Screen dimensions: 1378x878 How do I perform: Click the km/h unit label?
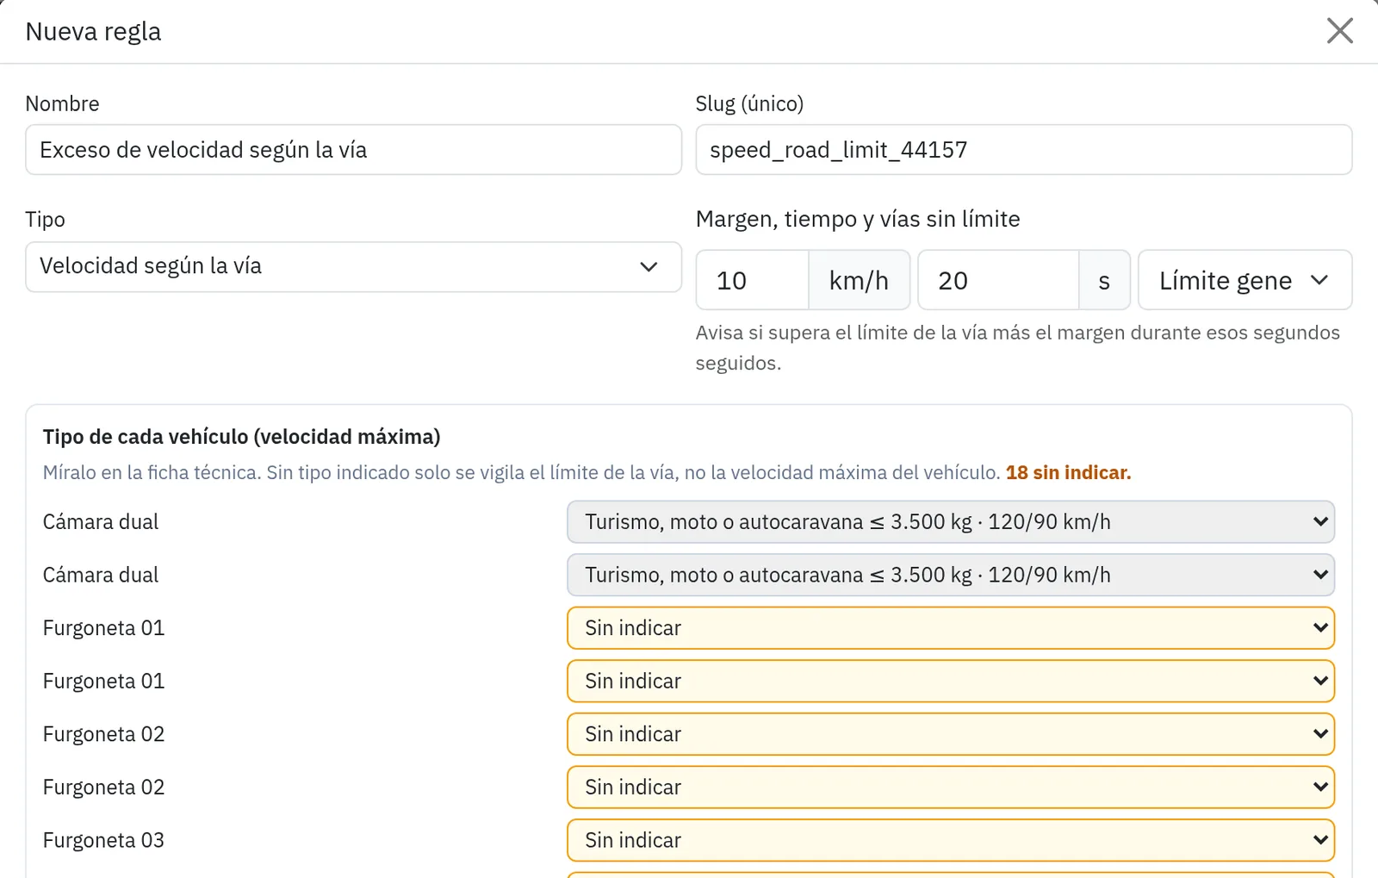point(859,280)
